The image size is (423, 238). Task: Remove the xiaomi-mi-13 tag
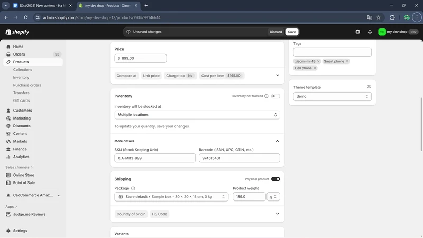(318, 61)
